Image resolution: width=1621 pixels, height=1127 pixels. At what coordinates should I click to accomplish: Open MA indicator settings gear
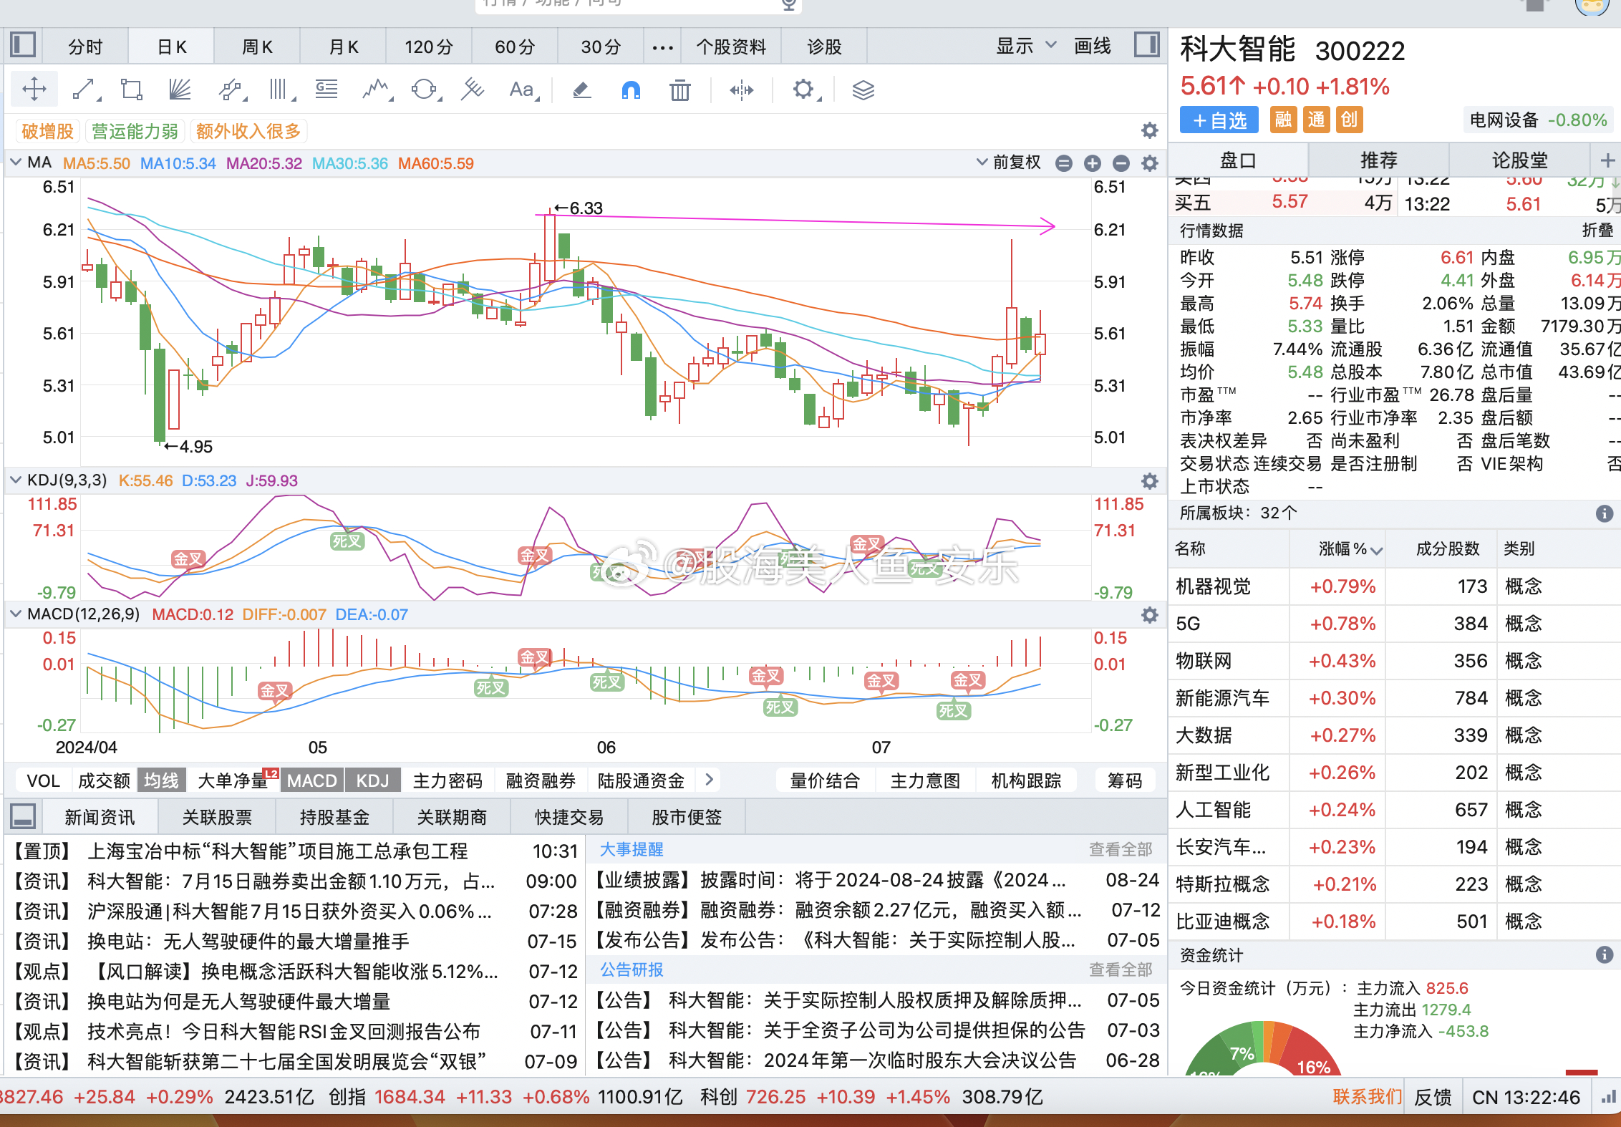pyautogui.click(x=1150, y=163)
